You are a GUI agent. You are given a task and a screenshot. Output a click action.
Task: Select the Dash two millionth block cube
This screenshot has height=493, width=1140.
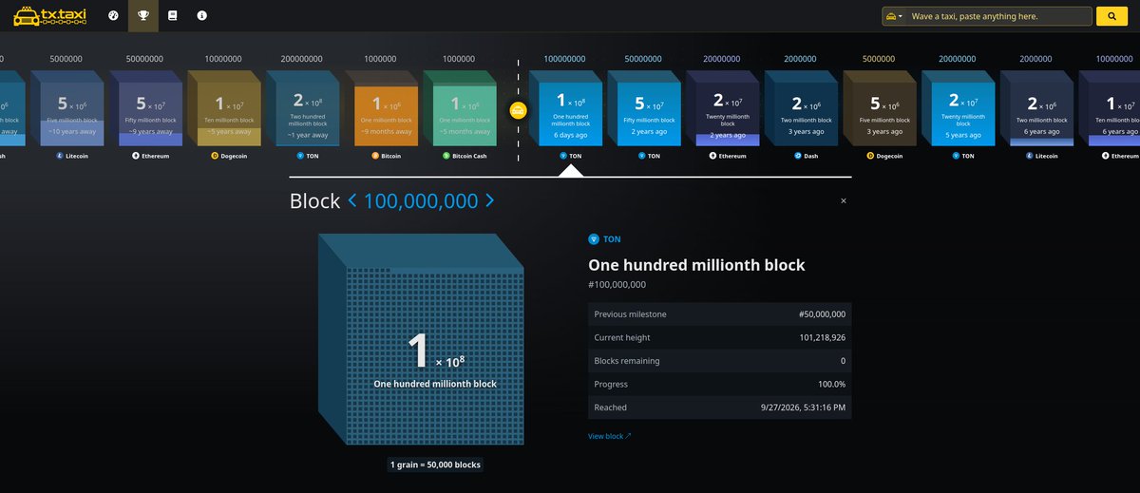[x=803, y=108]
